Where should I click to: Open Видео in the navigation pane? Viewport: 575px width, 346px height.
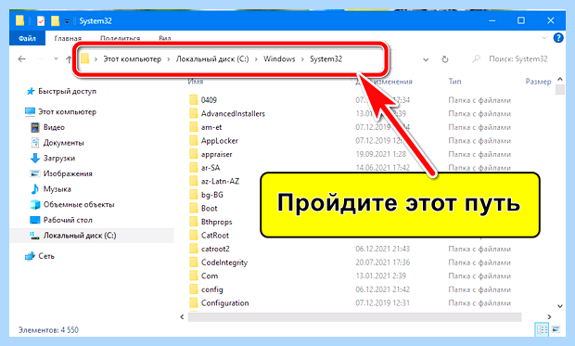(x=54, y=127)
